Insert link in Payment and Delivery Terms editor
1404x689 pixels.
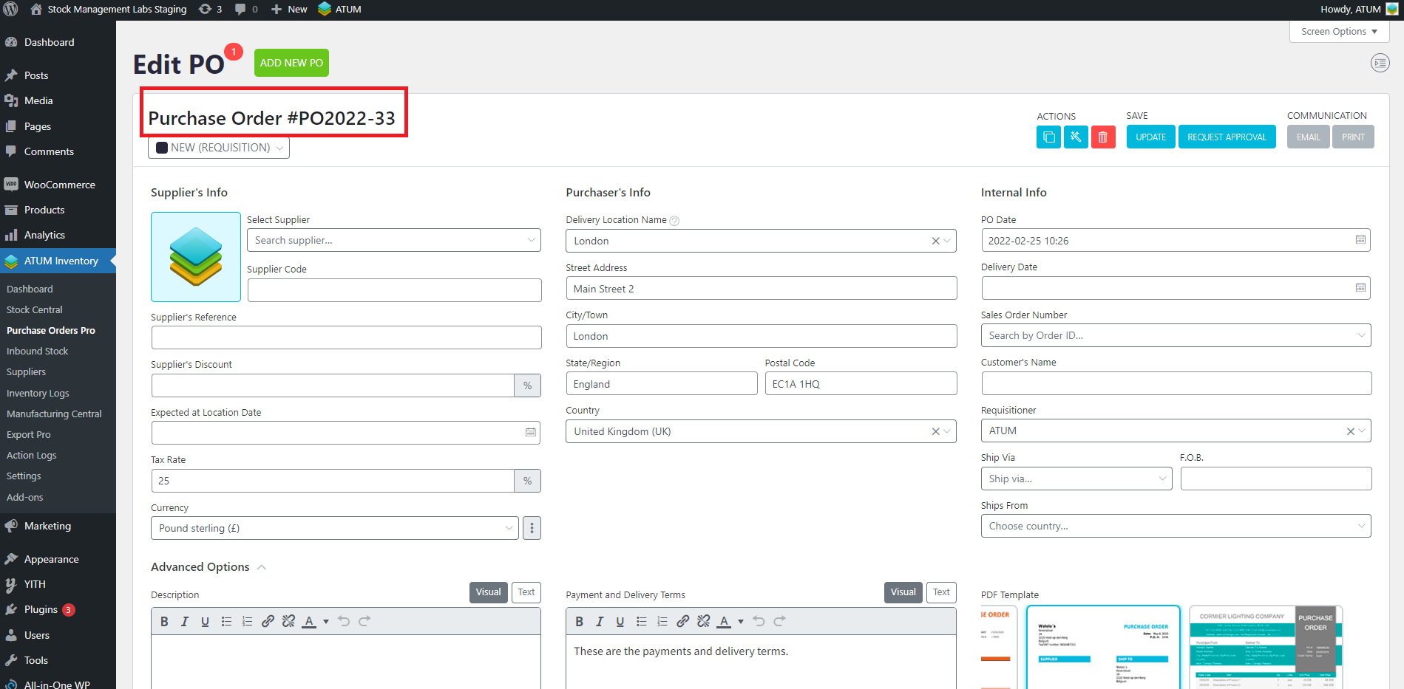pos(682,622)
